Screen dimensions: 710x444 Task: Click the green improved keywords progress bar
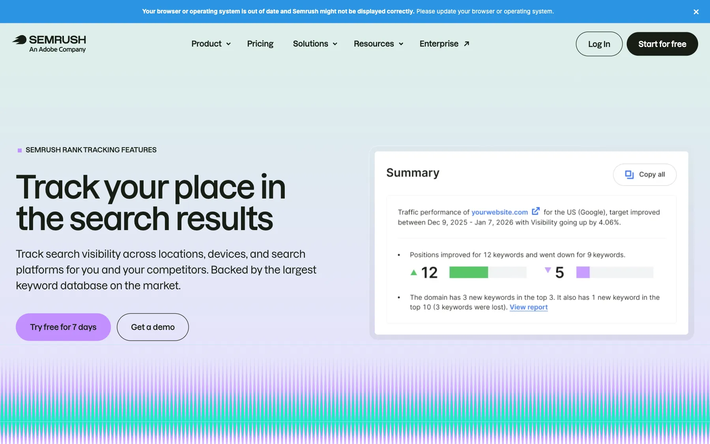coord(488,272)
